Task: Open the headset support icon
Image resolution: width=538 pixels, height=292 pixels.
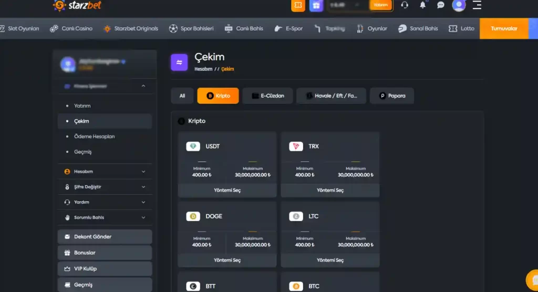Action: coord(405,5)
